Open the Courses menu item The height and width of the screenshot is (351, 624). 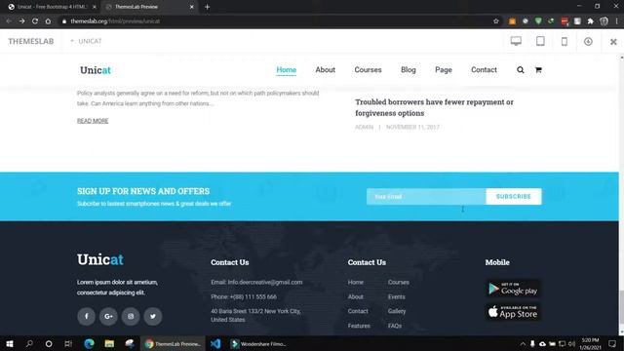[368, 70]
